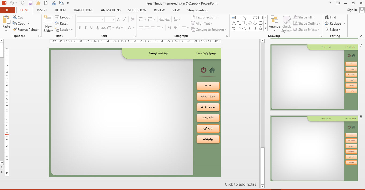Click Format Painter

[26, 30]
